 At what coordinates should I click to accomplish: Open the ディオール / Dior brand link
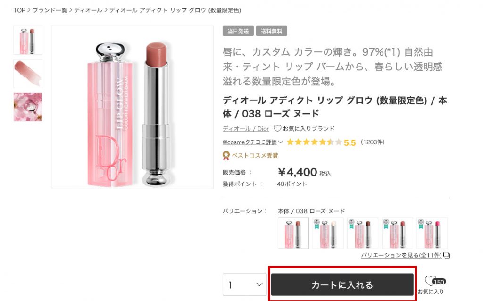[x=246, y=128]
